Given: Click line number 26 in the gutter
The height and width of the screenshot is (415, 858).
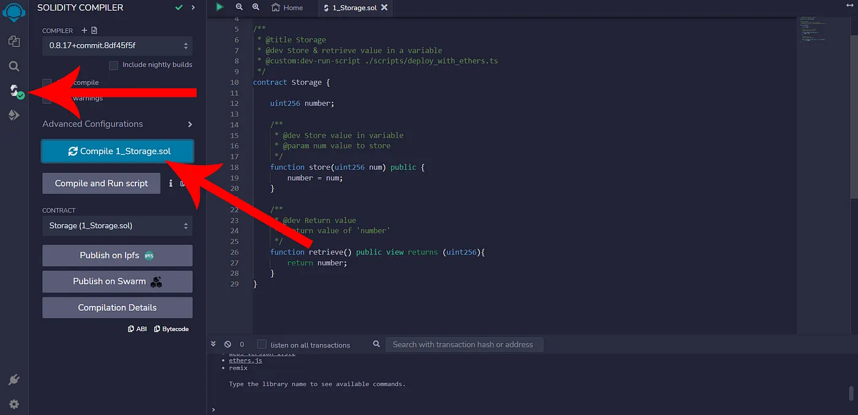Looking at the screenshot, I should pos(234,252).
